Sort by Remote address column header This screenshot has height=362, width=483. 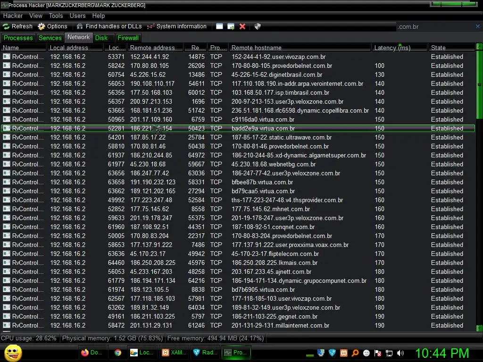[155, 48]
